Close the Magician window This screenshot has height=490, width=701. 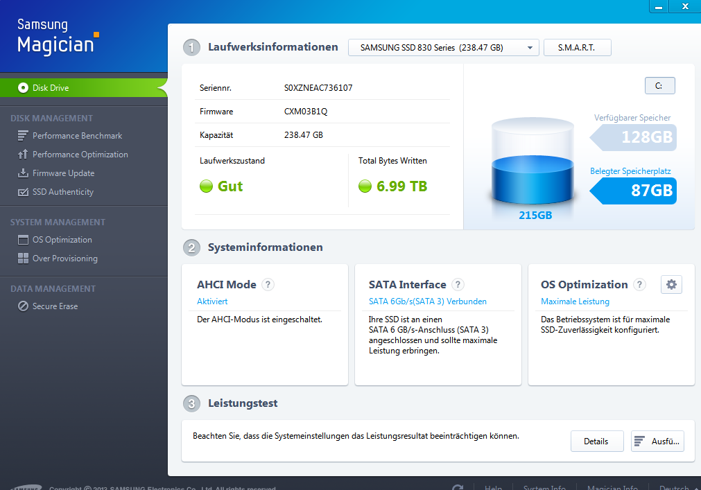pos(685,6)
